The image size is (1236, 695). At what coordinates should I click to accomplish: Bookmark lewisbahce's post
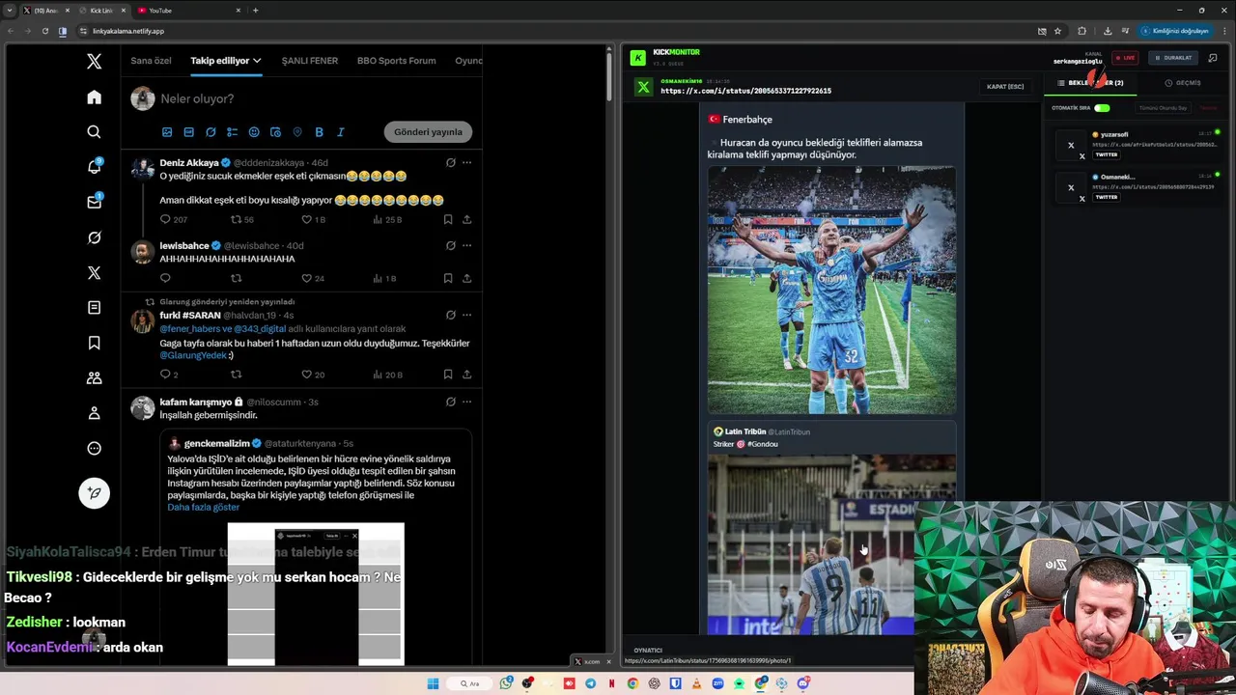448,278
